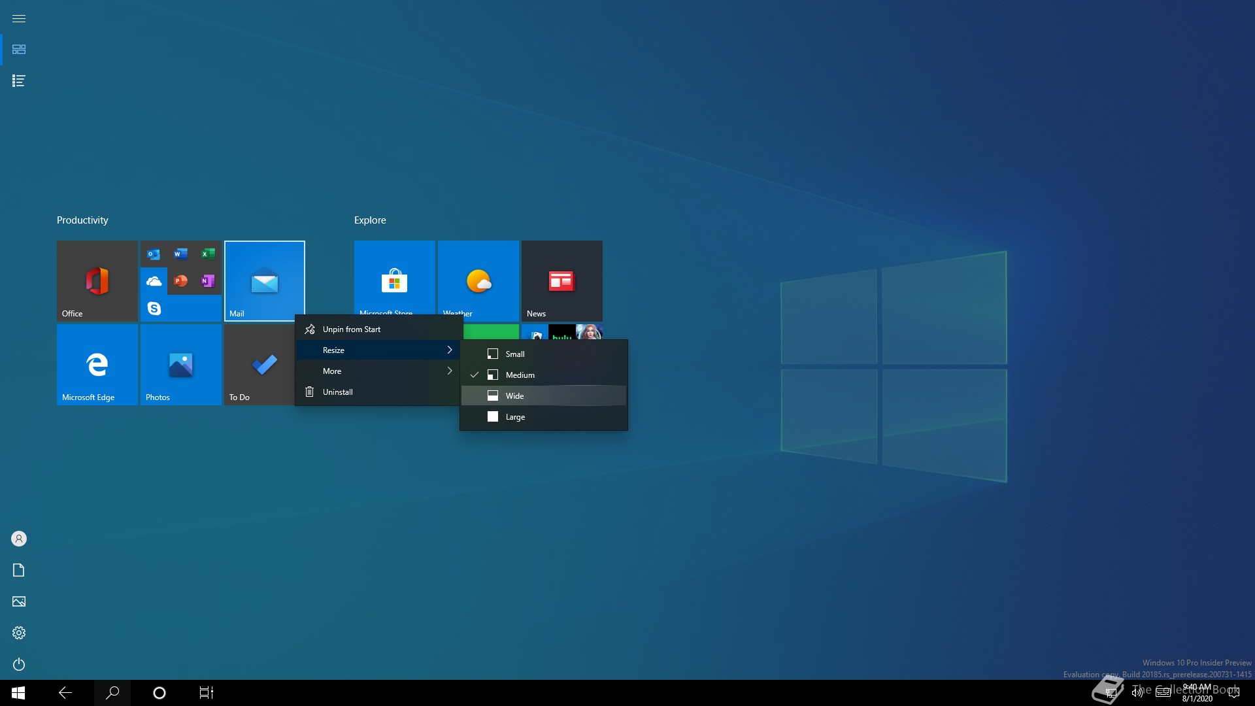Image resolution: width=1255 pixels, height=706 pixels.
Task: Launch Excel from the Office folder tile
Action: pyautogui.click(x=208, y=254)
